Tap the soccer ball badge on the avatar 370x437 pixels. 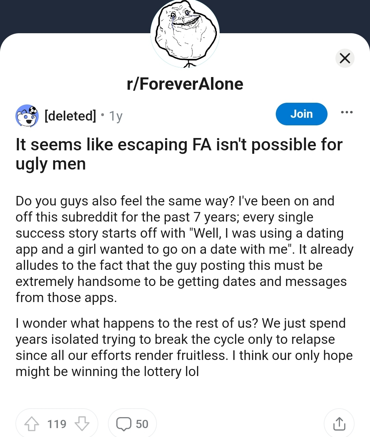coord(33,110)
